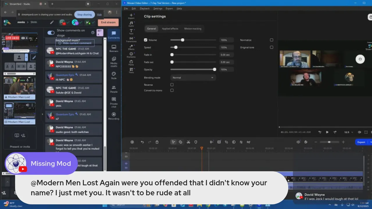Image resolution: width=372 pixels, height=209 pixels.
Task: Toggle track visibility eye on timeline
Action: coord(126,163)
